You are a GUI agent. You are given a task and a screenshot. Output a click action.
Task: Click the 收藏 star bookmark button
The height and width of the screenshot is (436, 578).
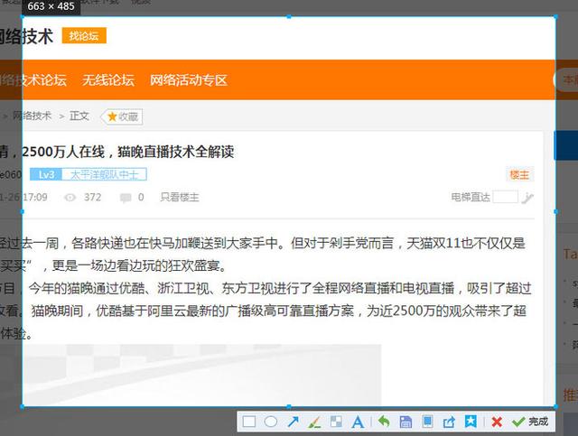tap(123, 116)
